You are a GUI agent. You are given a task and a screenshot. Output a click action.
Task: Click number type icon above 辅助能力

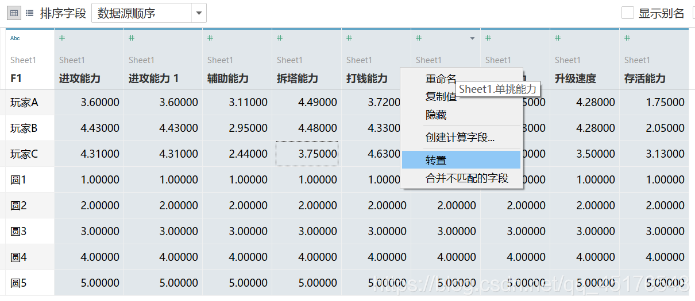coord(210,38)
